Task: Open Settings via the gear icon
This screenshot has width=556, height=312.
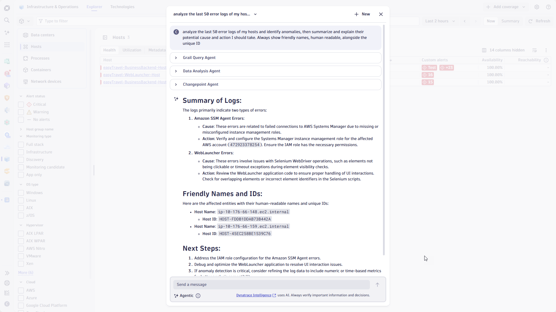Action: [x=537, y=7]
